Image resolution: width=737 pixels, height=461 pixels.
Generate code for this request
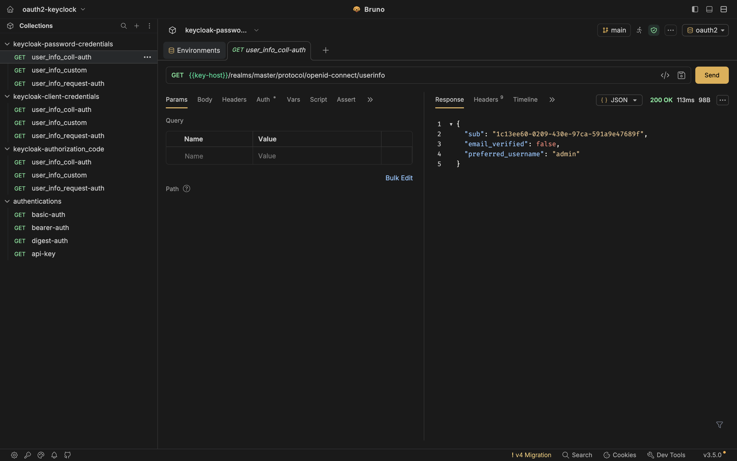click(x=665, y=75)
